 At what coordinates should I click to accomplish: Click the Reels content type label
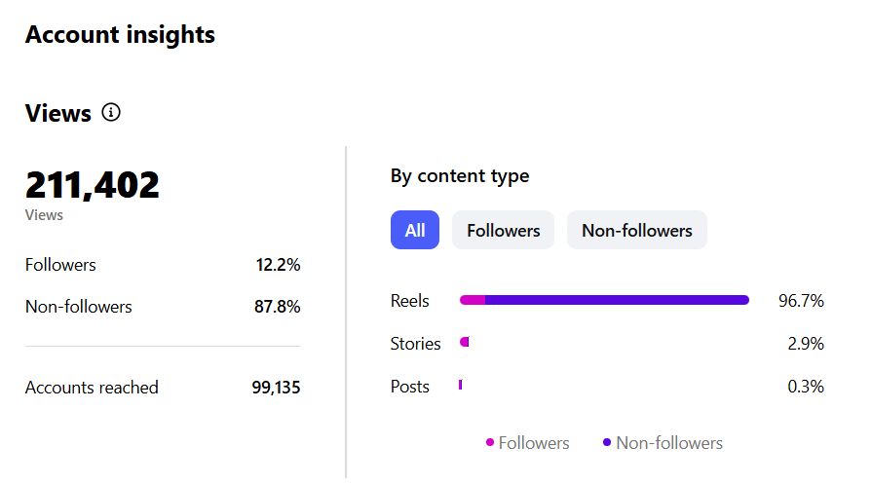click(x=410, y=301)
